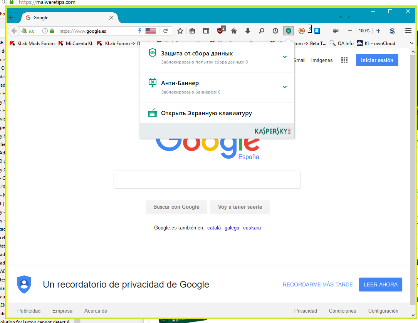The image size is (418, 323).
Task: Open the list all tabs dropdown arrow
Action: coord(341,17)
